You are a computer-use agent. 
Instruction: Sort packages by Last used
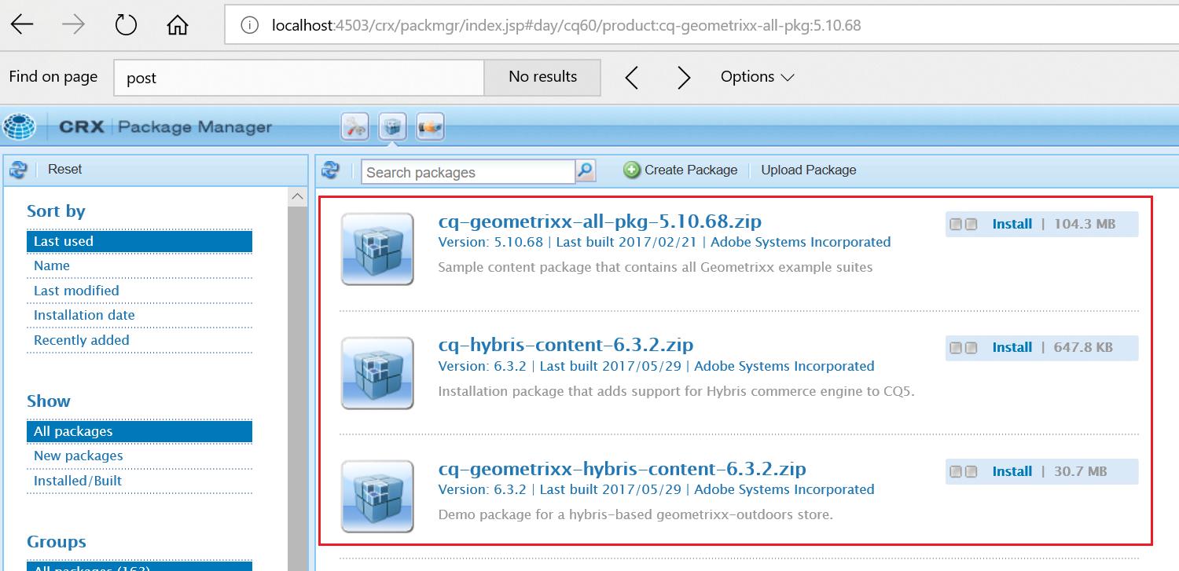[139, 241]
